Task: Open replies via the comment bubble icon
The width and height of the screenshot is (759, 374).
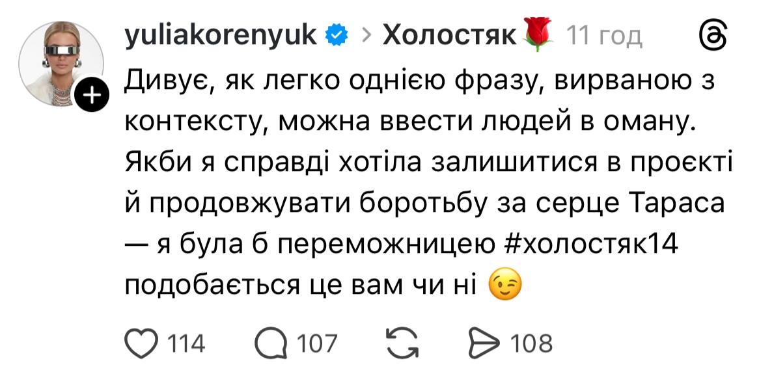Action: tap(269, 343)
